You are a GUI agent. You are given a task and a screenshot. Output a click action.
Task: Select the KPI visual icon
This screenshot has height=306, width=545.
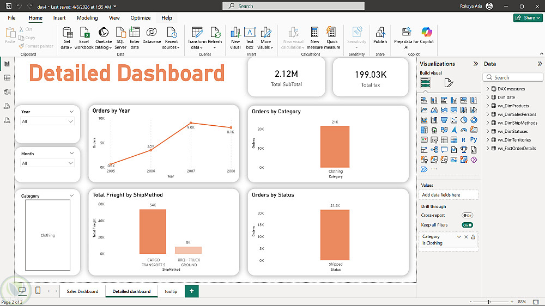point(424,140)
